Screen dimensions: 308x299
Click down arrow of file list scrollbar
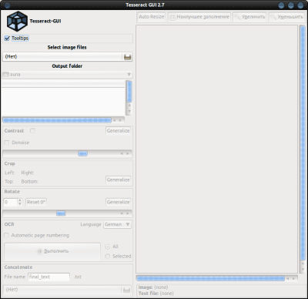pyautogui.click(x=129, y=111)
